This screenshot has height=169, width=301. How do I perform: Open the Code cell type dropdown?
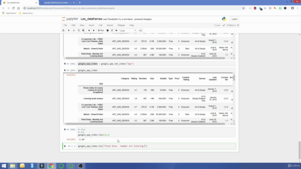click(x=128, y=31)
